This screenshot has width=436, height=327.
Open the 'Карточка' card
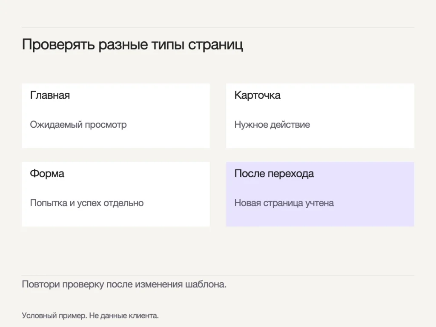(320, 116)
